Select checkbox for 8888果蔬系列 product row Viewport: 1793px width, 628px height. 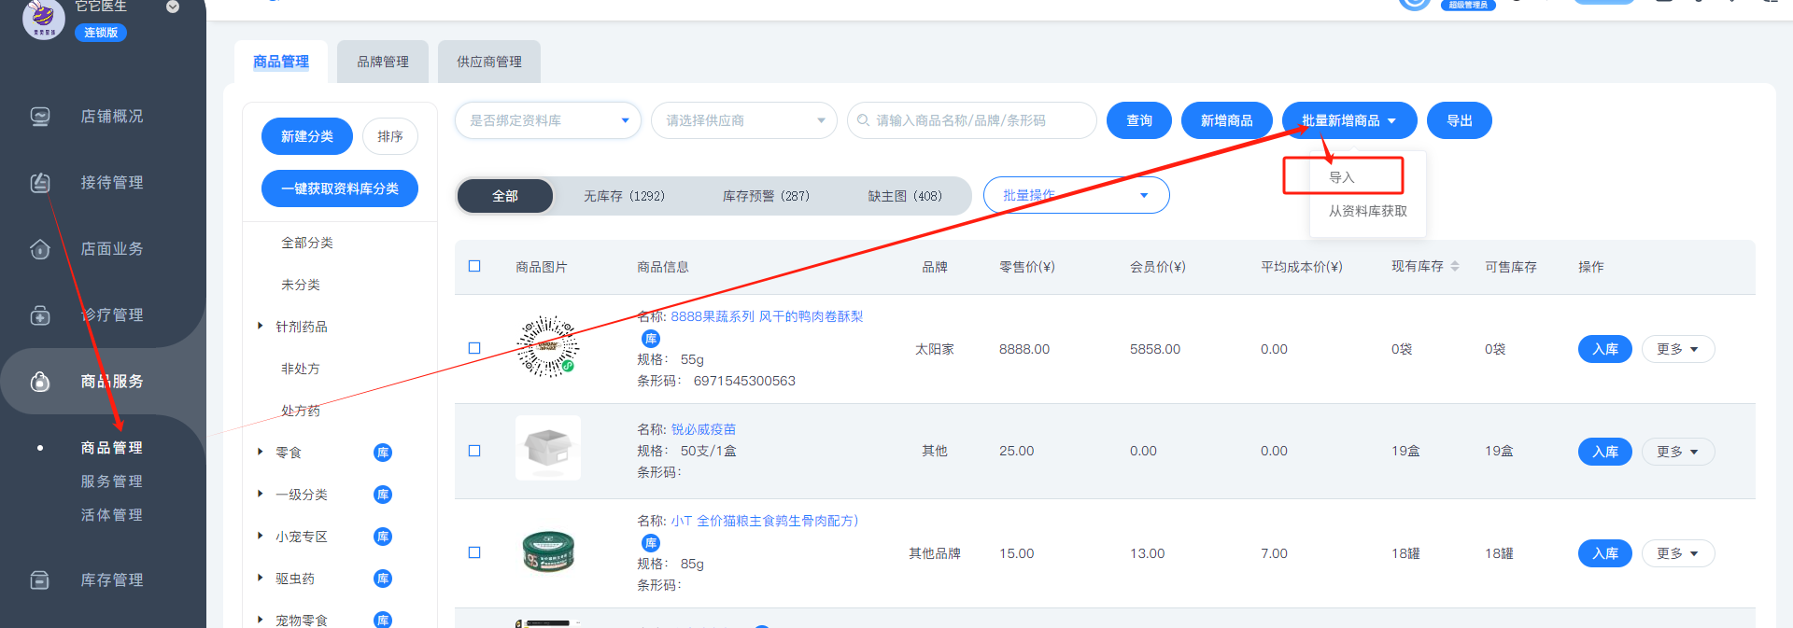[x=474, y=348]
